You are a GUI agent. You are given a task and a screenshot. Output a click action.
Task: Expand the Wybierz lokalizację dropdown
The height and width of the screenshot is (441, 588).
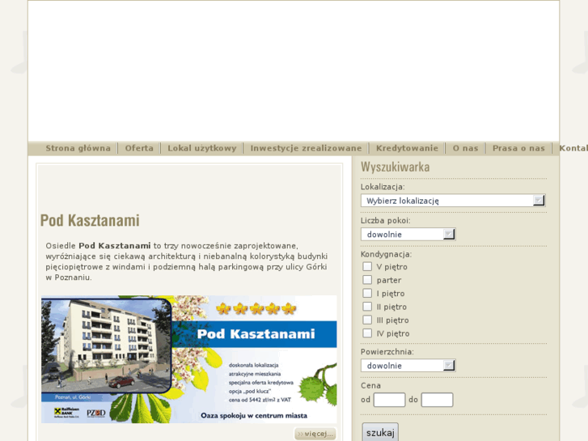[x=453, y=201]
